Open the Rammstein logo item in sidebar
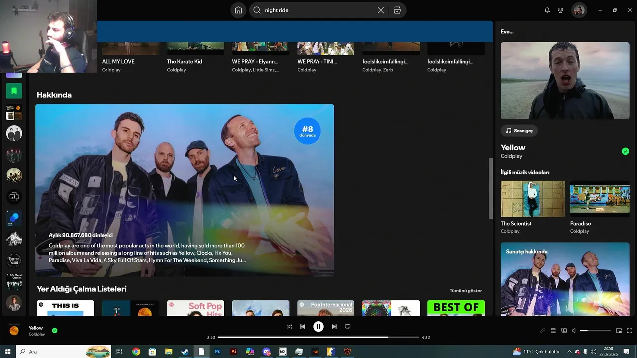The height and width of the screenshot is (358, 637). click(14, 197)
